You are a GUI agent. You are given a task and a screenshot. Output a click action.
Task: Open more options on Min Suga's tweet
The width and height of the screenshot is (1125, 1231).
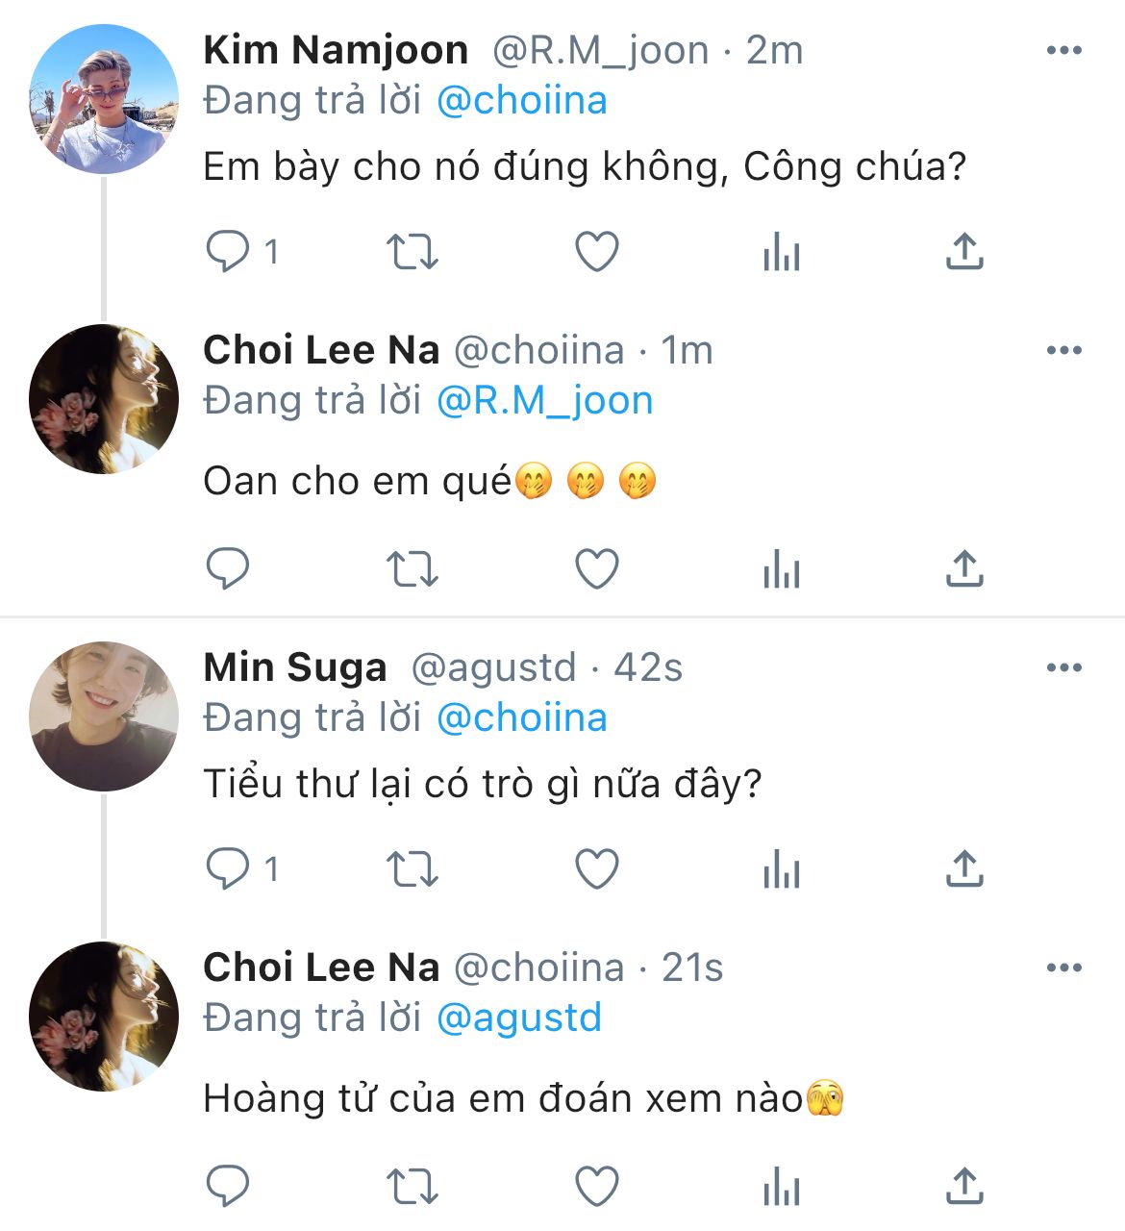(x=1063, y=668)
